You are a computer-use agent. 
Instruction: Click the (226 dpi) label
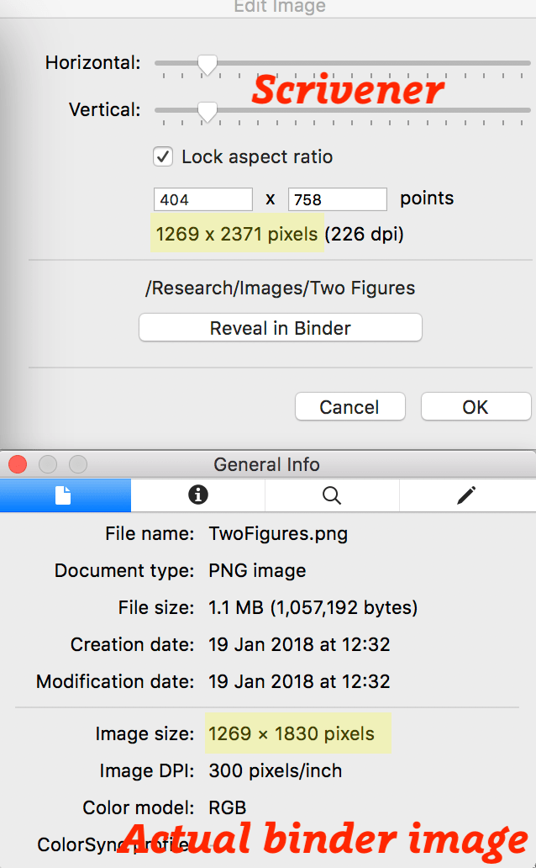[364, 234]
